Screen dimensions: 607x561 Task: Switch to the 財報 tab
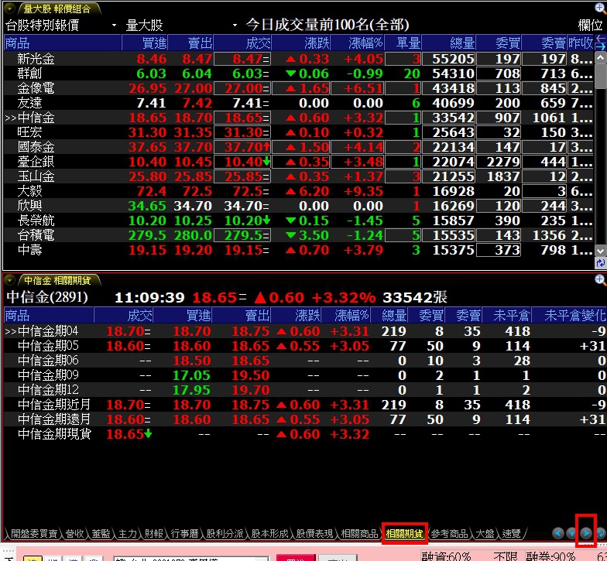[x=153, y=534]
